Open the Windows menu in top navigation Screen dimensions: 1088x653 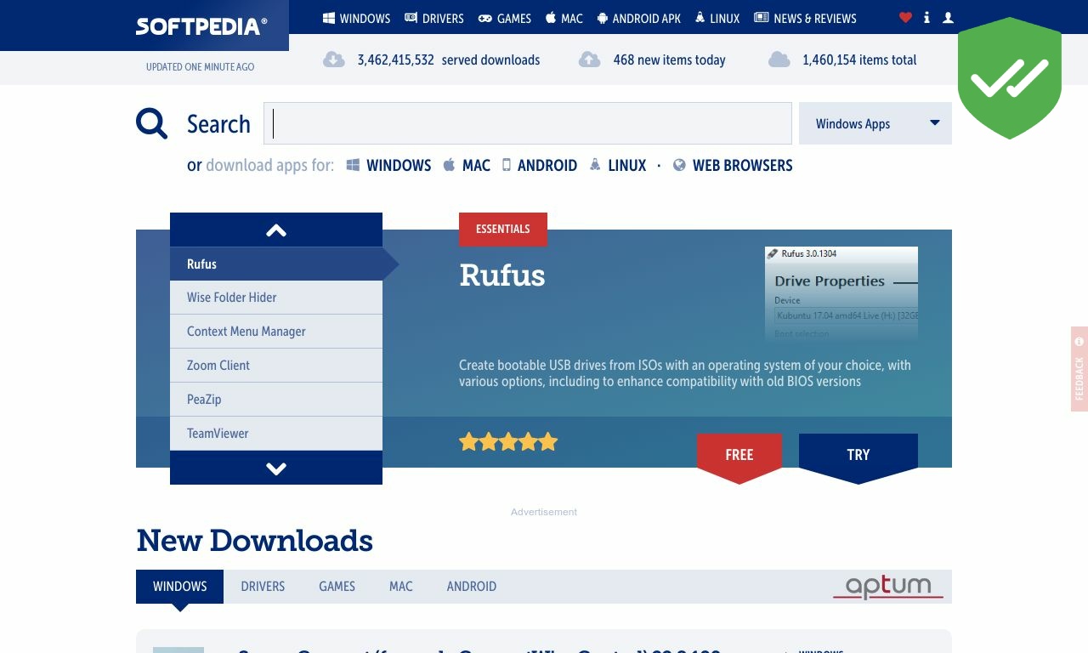coord(356,18)
